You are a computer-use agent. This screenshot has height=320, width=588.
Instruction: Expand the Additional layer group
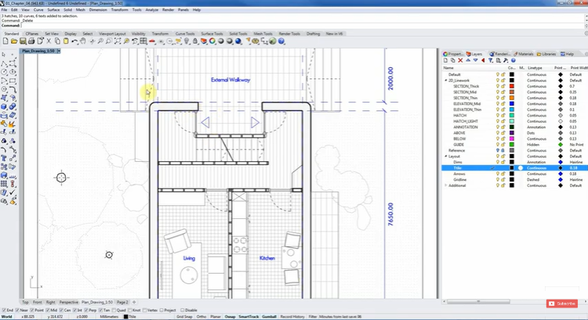point(445,185)
